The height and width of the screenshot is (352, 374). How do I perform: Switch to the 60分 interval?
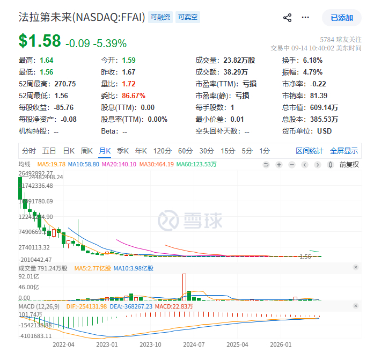pyautogui.click(x=185, y=151)
